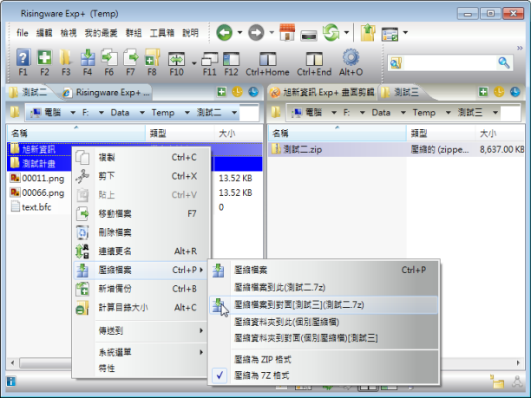Click blue info icon in status bar

tap(10, 382)
